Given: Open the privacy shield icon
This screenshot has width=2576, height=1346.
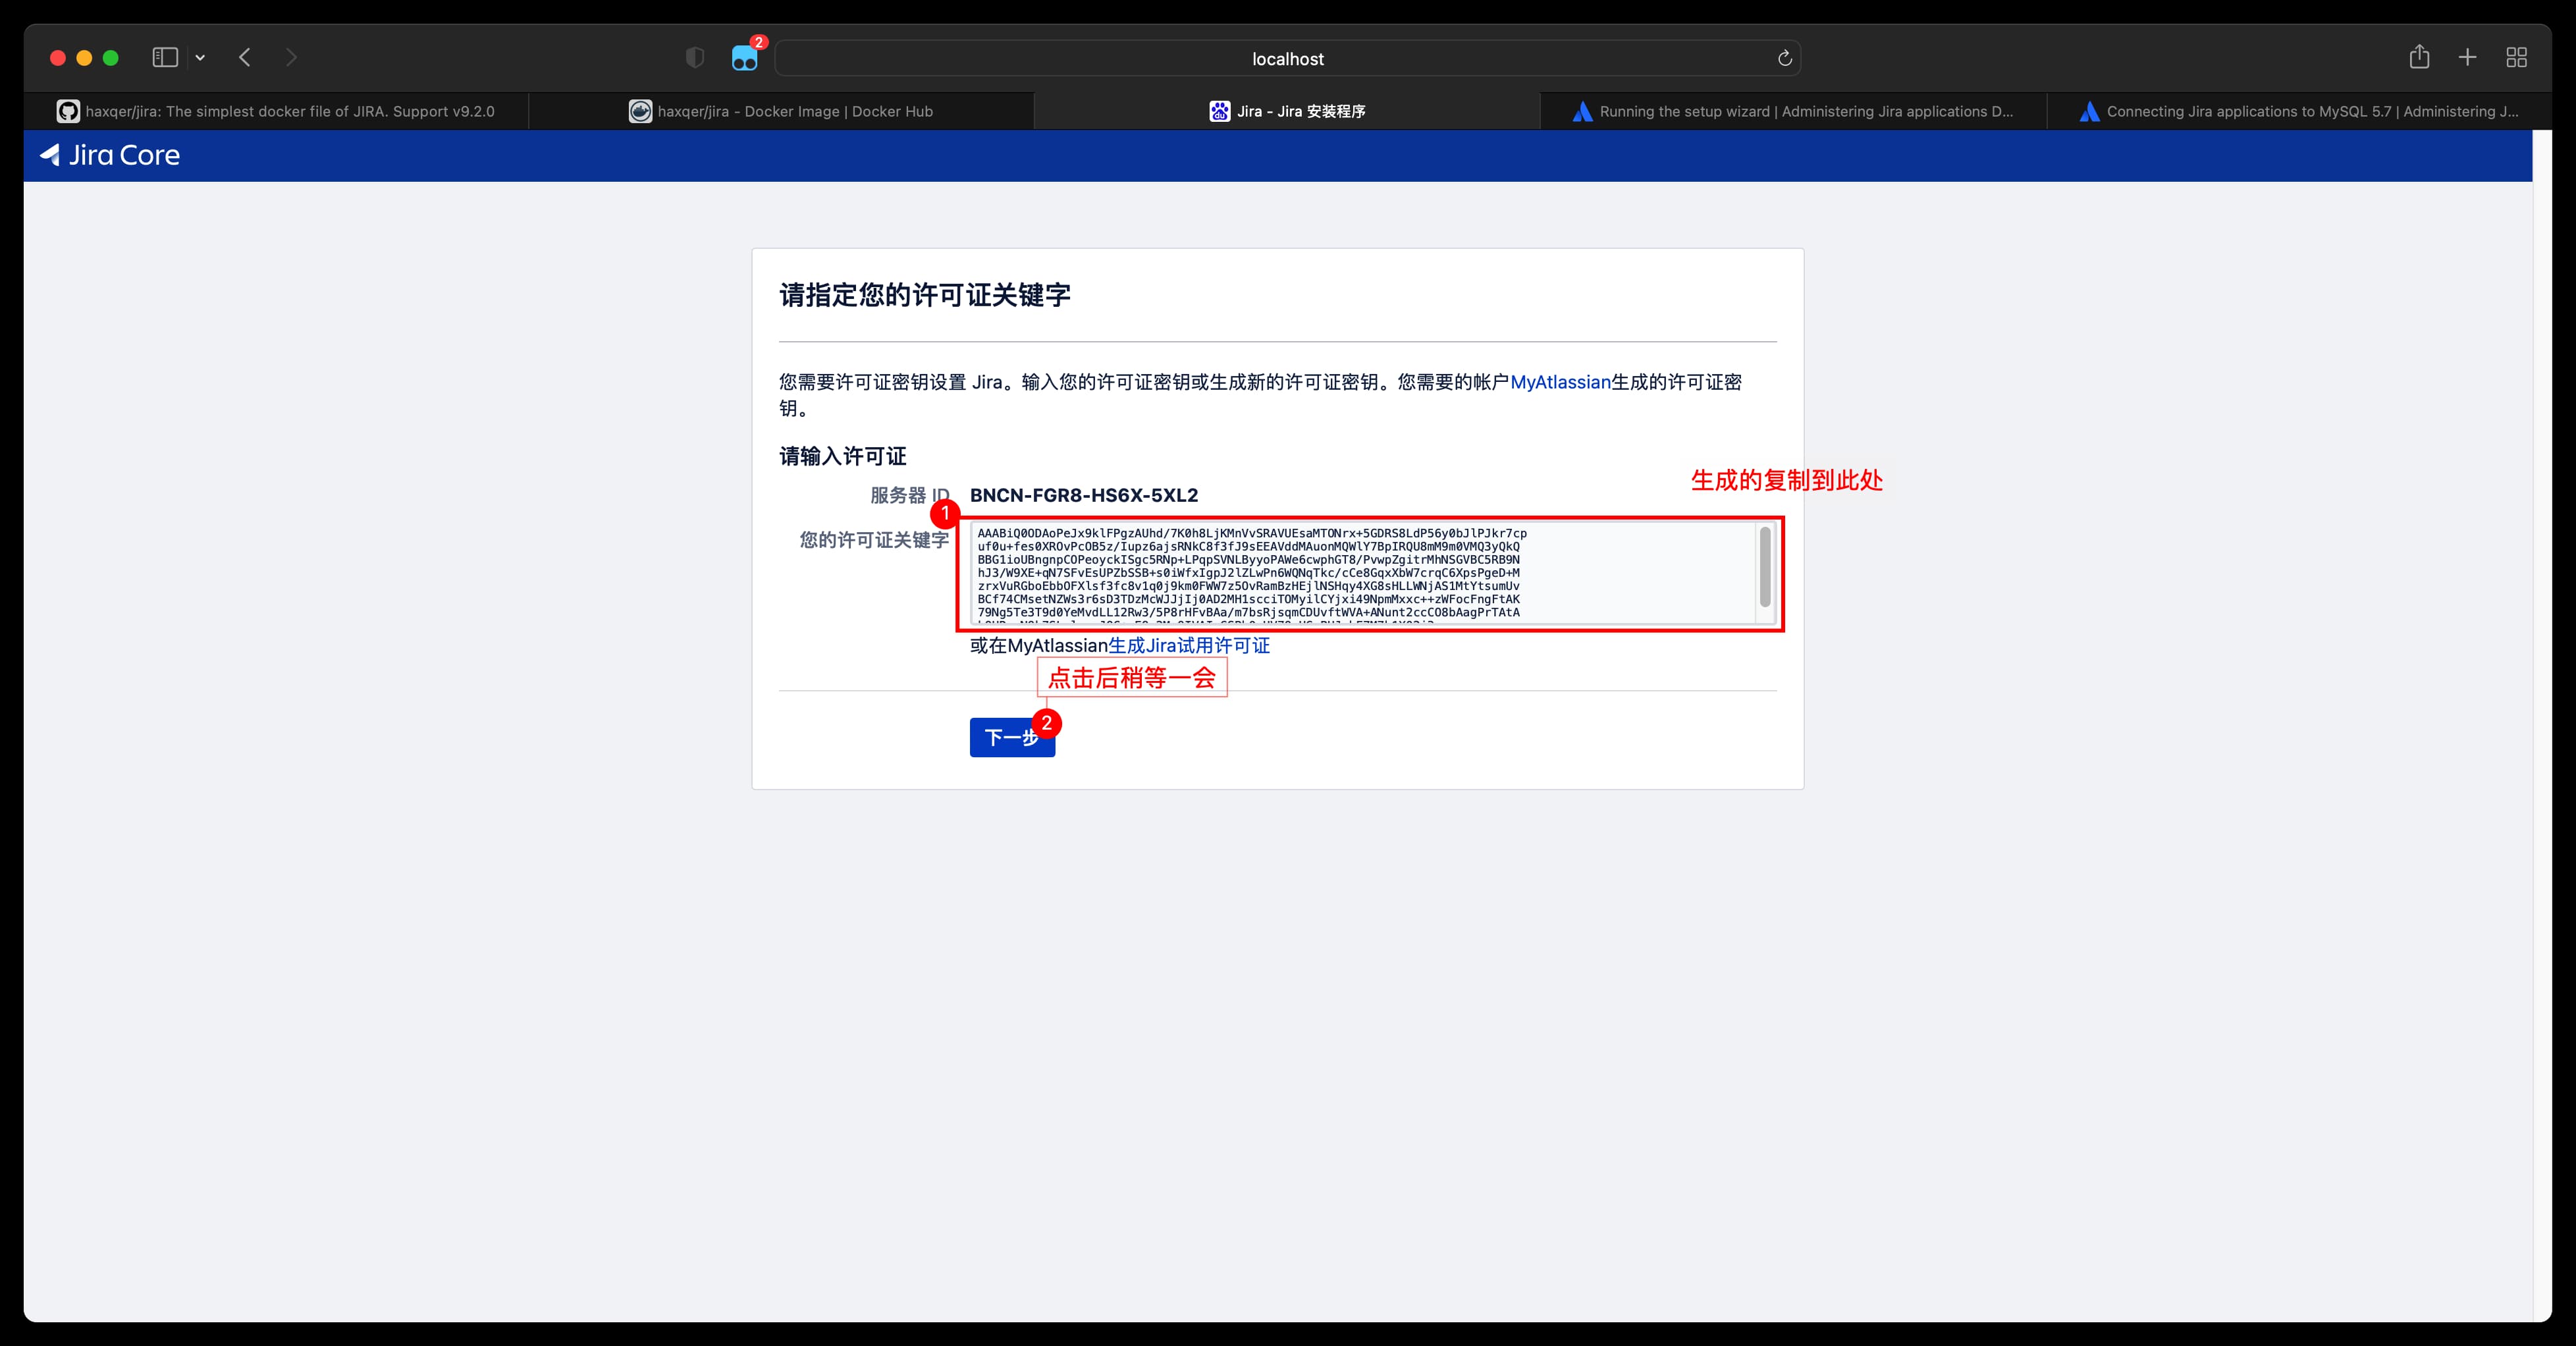Looking at the screenshot, I should coord(695,58).
